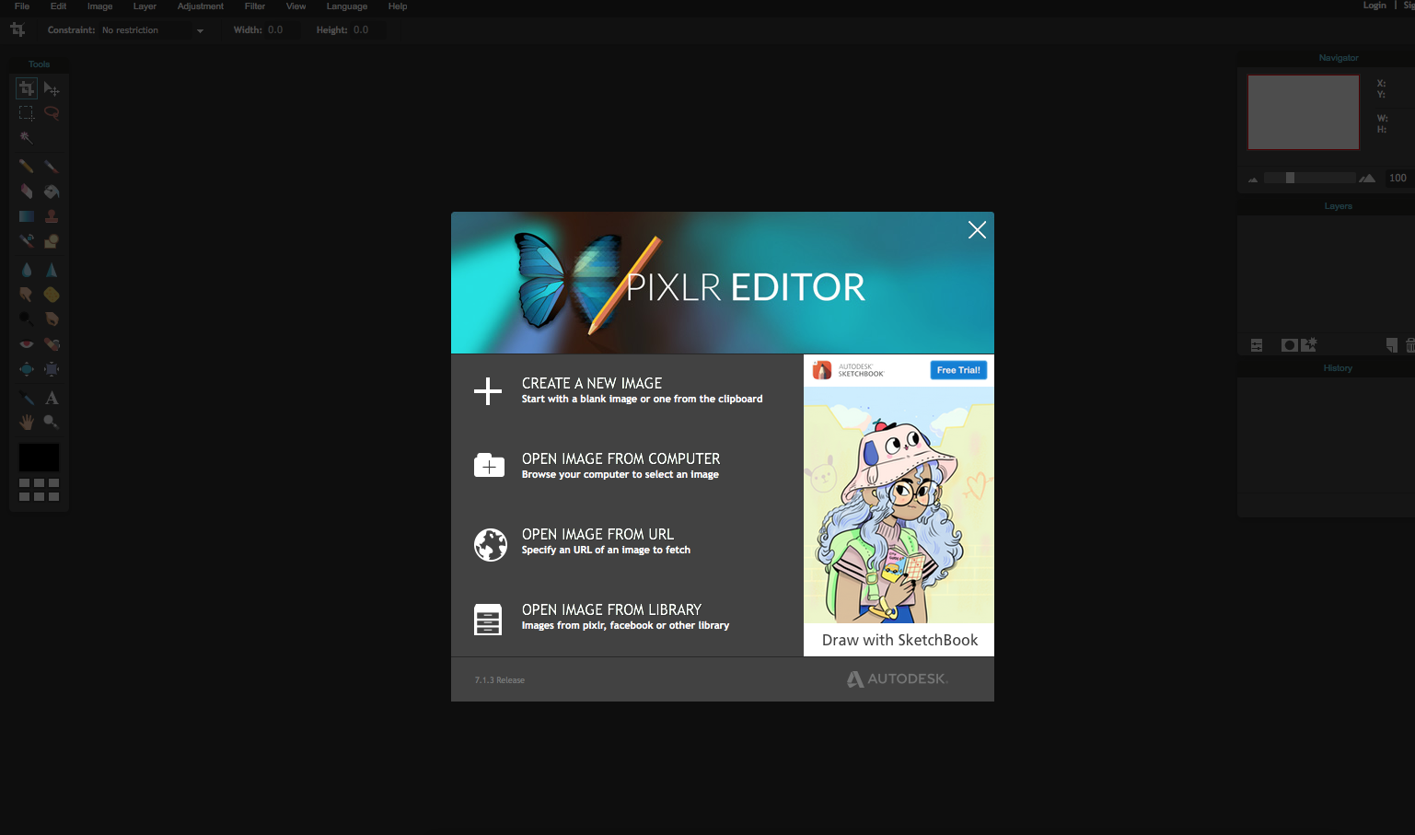Image resolution: width=1415 pixels, height=835 pixels.
Task: Add a layer mask in Layers panel
Action: (1289, 345)
